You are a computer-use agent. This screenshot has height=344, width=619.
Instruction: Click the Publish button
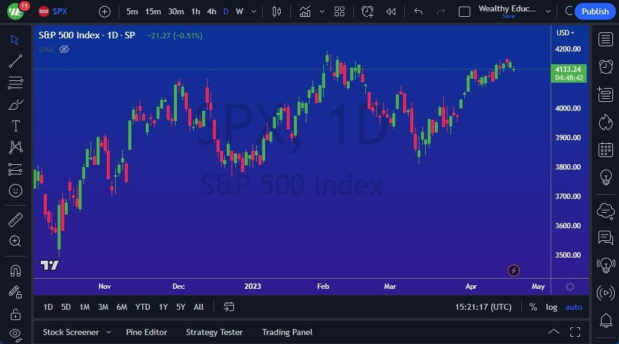tap(595, 11)
